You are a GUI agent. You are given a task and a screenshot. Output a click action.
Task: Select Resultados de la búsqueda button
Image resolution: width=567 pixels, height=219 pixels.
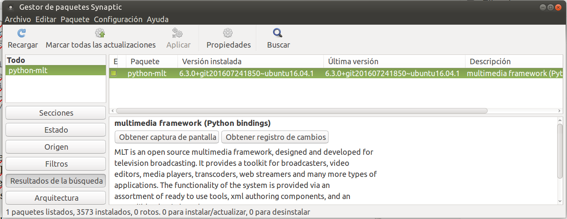pyautogui.click(x=56, y=181)
